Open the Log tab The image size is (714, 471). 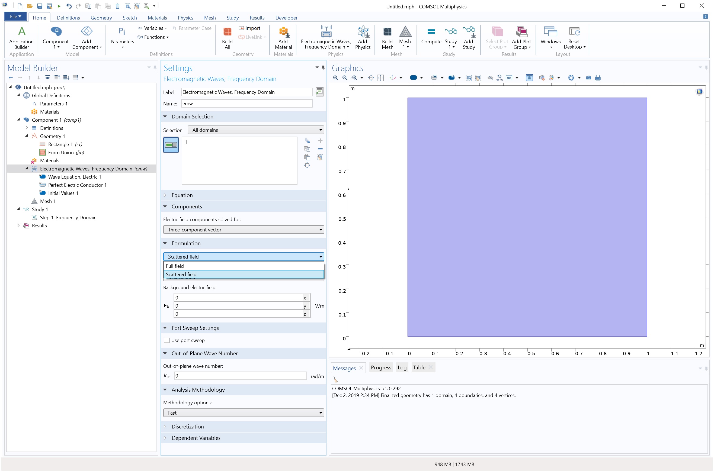pyautogui.click(x=402, y=367)
